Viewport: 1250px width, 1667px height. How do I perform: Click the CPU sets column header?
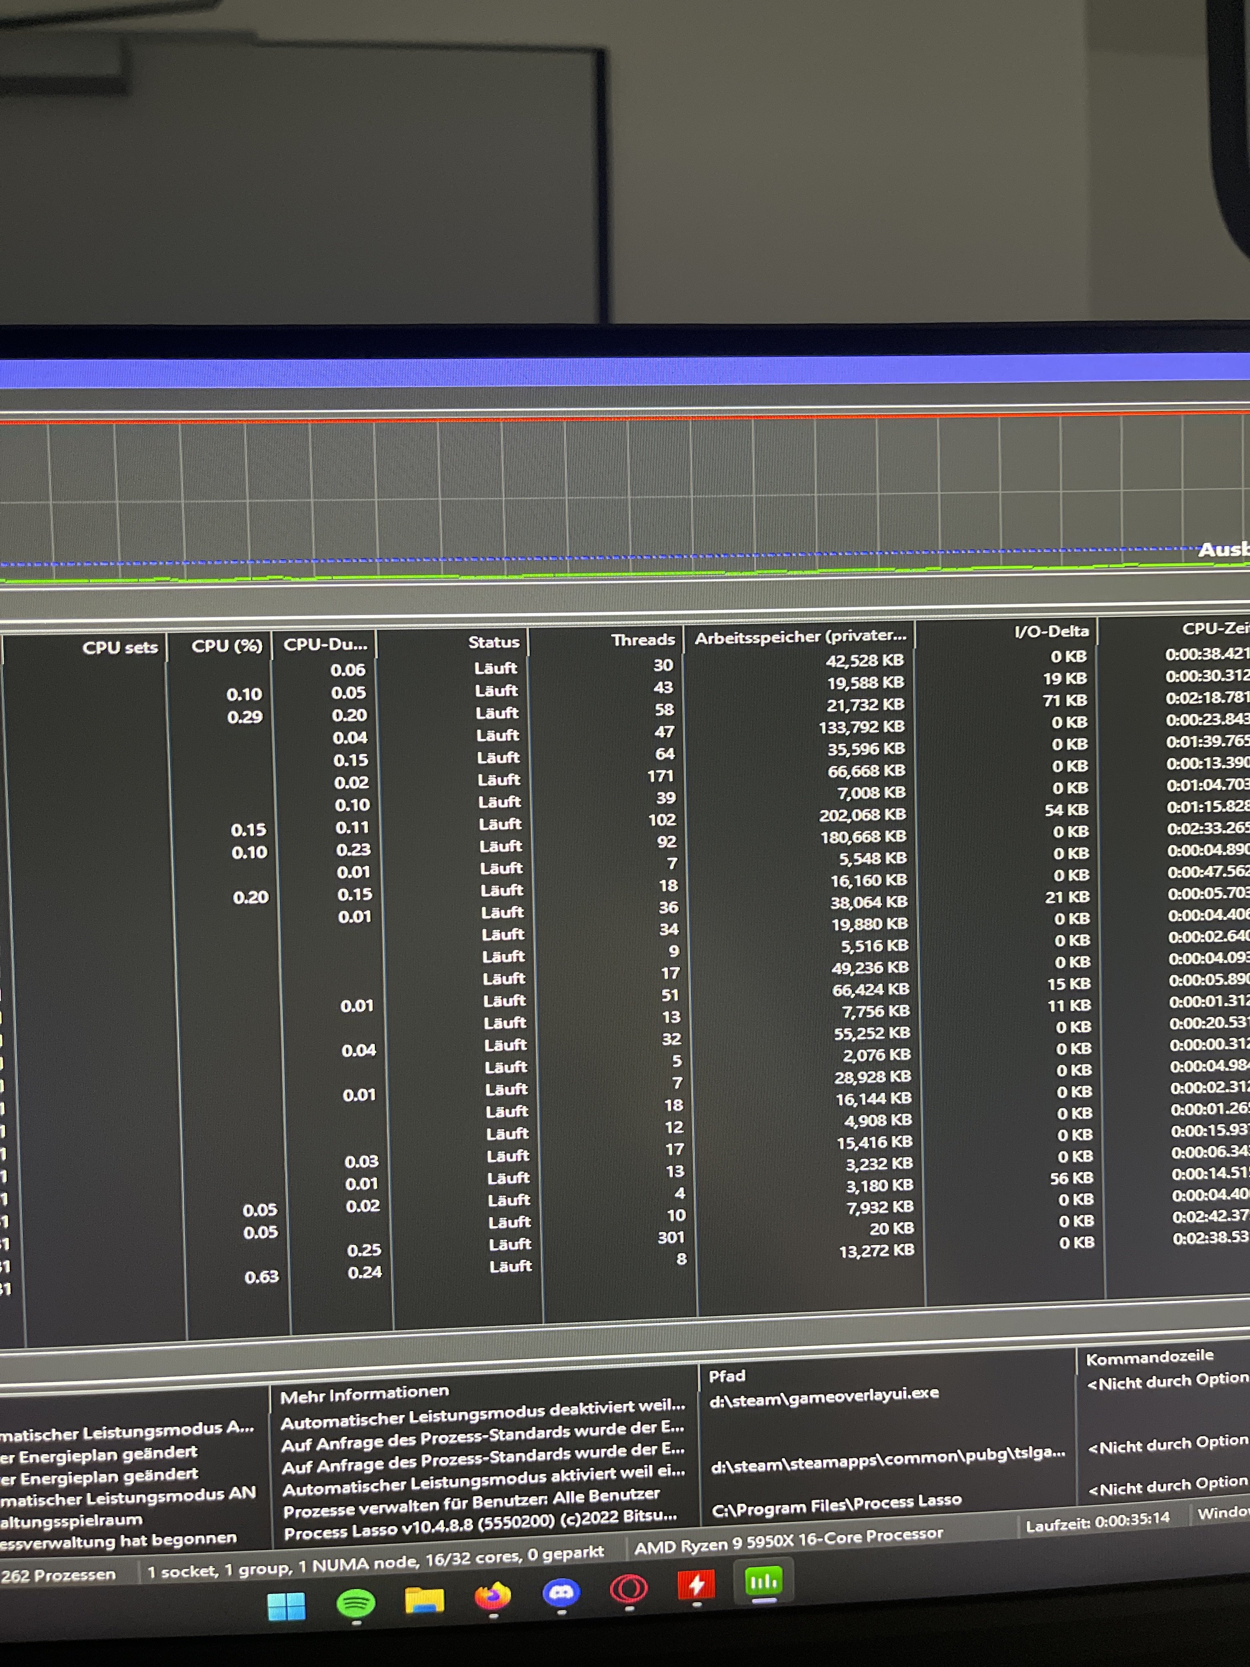point(120,648)
